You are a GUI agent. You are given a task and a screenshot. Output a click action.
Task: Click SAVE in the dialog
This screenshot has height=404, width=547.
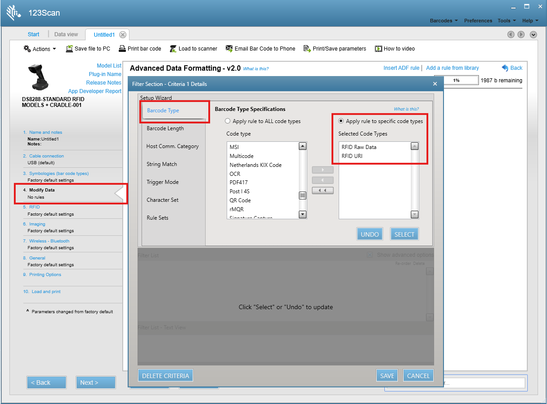[x=387, y=376]
